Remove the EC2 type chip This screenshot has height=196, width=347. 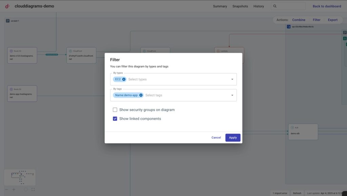tap(124, 79)
